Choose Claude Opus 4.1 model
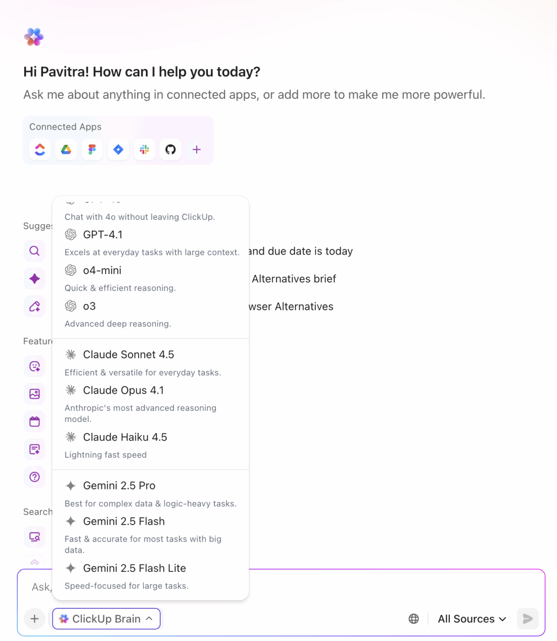 pos(123,391)
